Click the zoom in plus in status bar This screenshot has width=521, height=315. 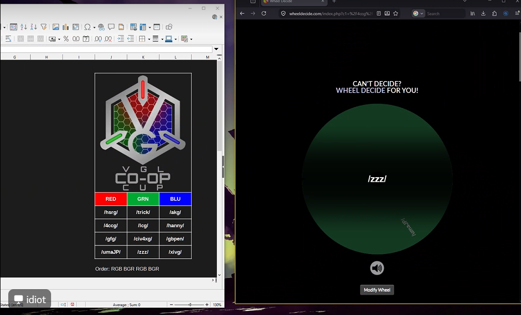207,305
